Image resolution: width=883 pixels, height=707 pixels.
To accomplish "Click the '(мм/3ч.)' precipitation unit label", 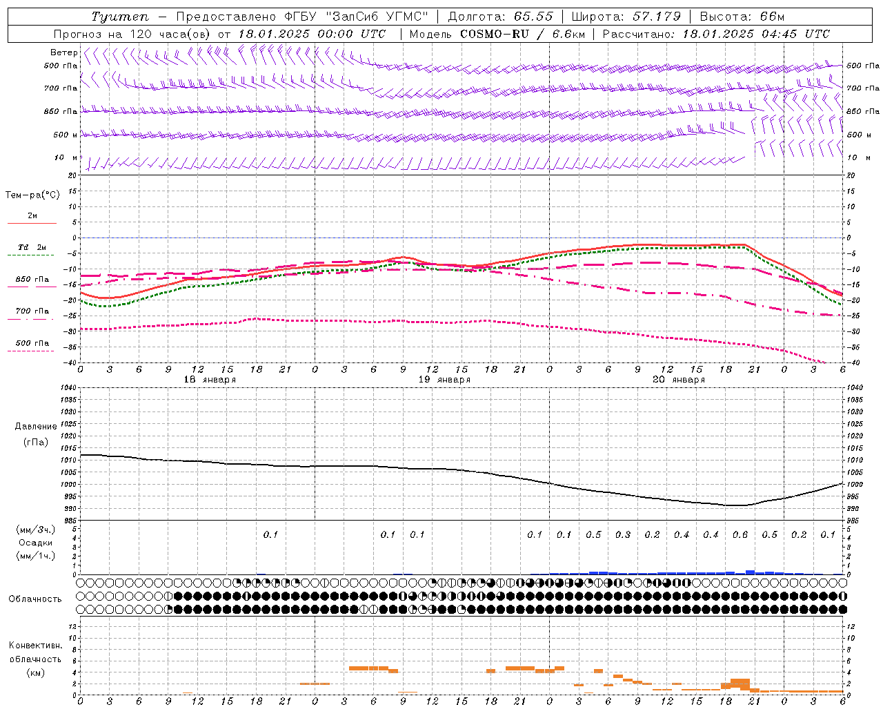I will pos(36,530).
